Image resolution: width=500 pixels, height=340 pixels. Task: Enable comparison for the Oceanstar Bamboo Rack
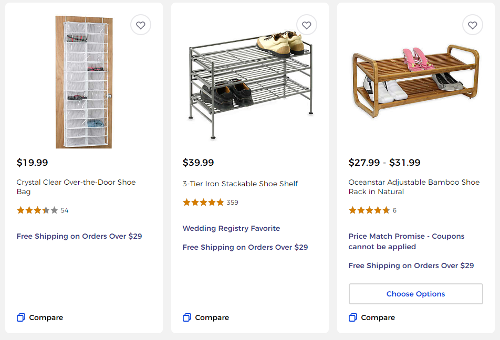pos(371,317)
